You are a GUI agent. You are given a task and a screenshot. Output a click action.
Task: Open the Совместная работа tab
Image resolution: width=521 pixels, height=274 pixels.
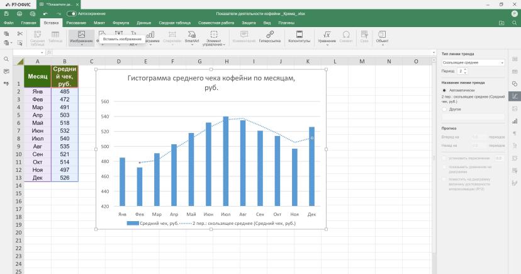pyautogui.click(x=216, y=23)
